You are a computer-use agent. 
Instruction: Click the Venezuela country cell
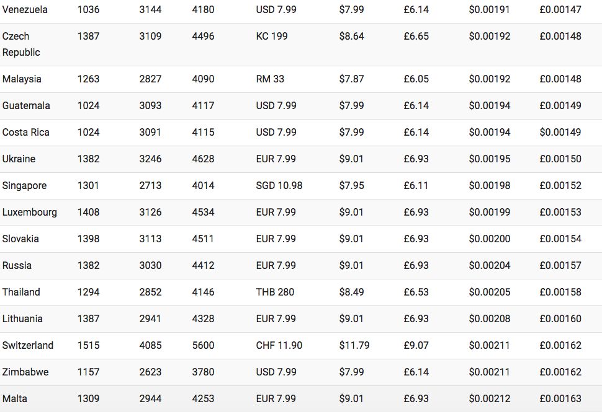[25, 9]
